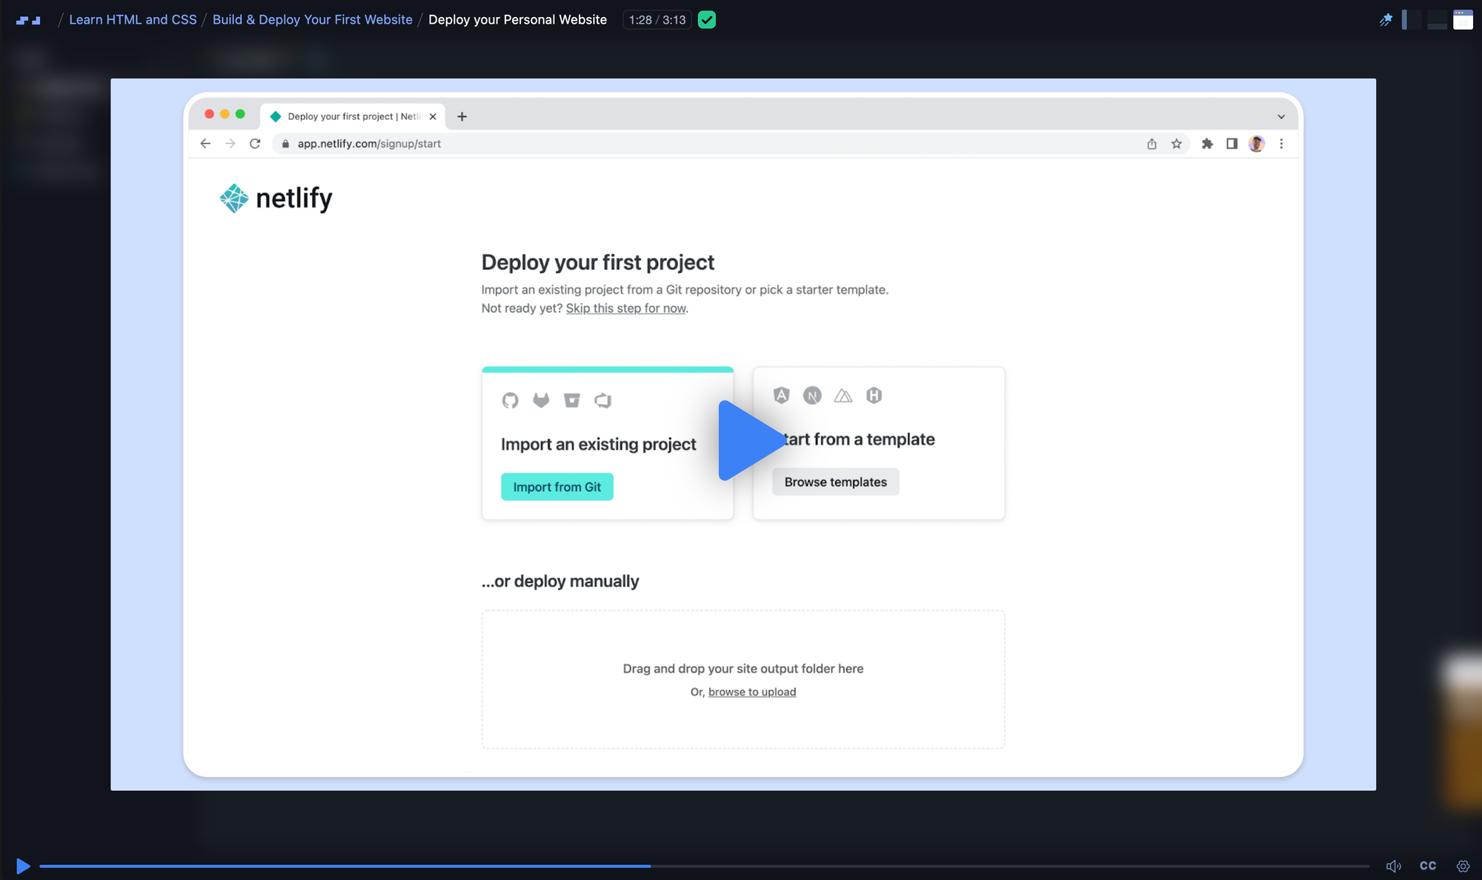This screenshot has height=880, width=1482.
Task: Mute audio with the speaker icon
Action: point(1393,866)
